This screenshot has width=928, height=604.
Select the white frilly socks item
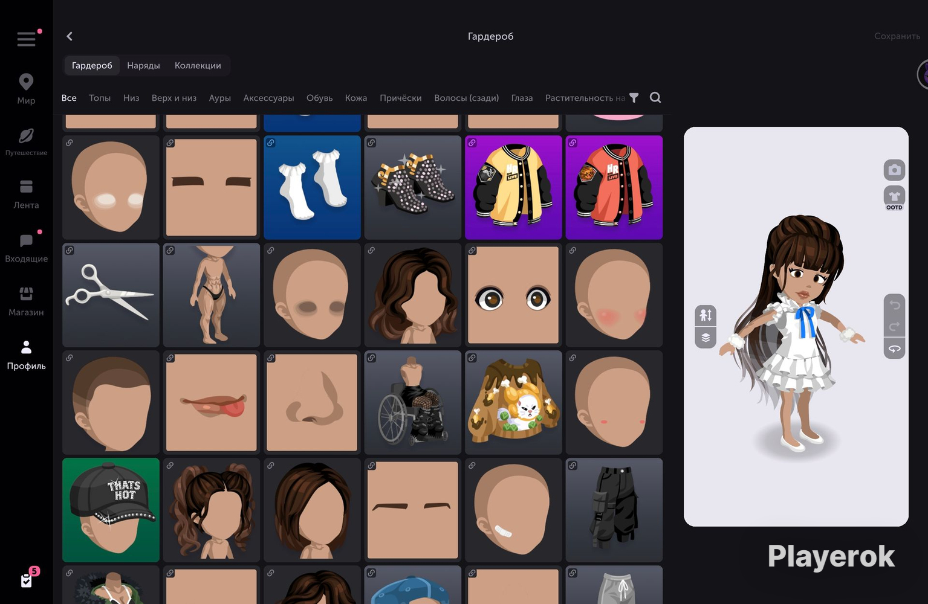(312, 187)
